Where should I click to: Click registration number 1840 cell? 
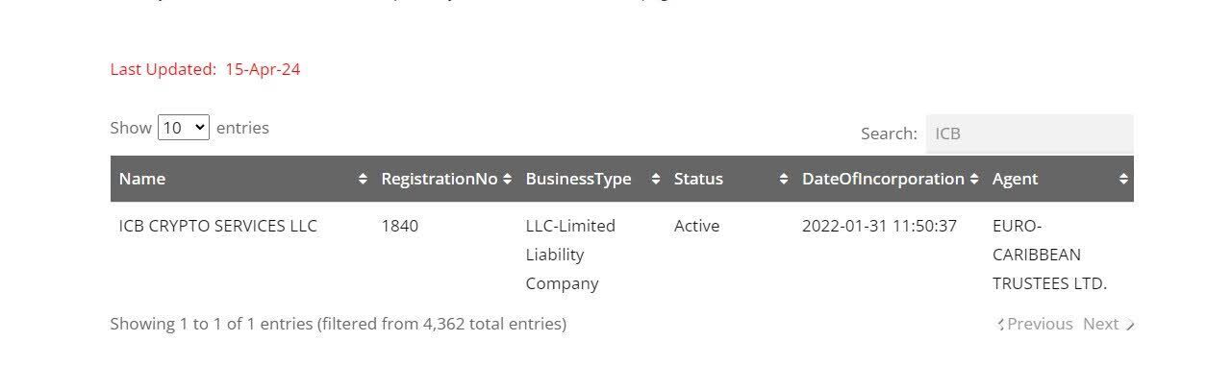click(400, 226)
